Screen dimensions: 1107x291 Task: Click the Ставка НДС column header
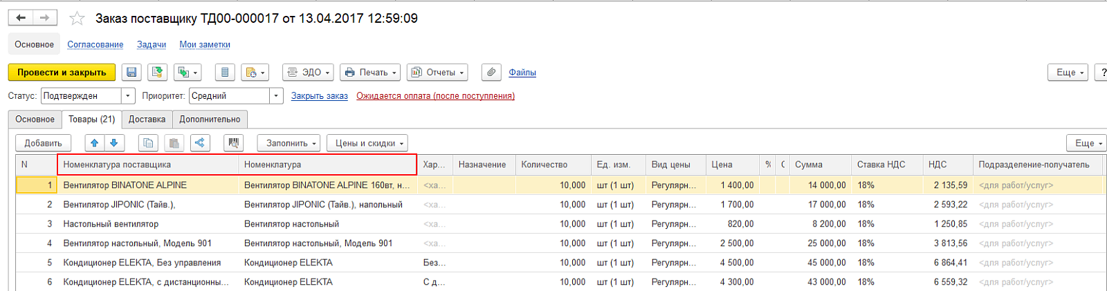point(887,165)
